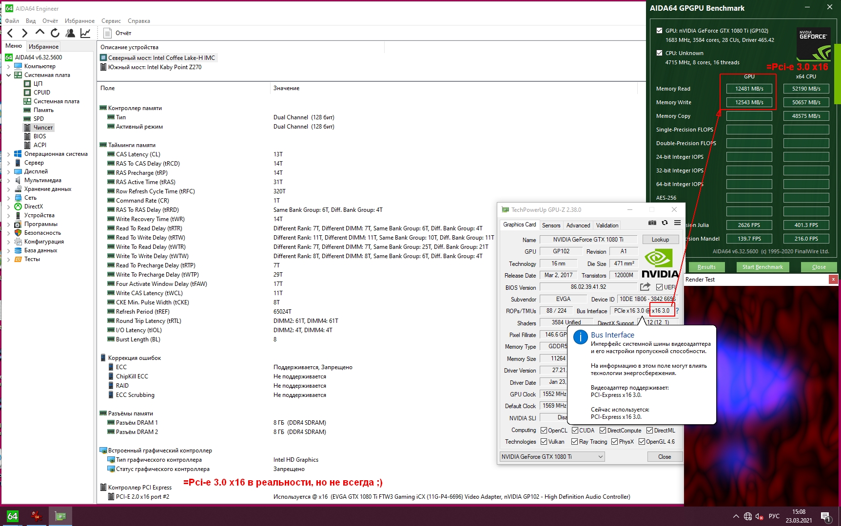The width and height of the screenshot is (841, 526).
Task: Select the Северный мост Intel Coffee Lake-H entry
Action: [x=157, y=58]
